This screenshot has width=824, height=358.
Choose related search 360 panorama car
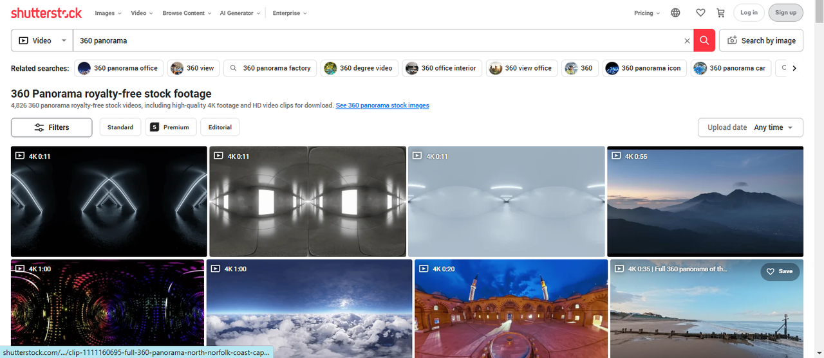[731, 68]
